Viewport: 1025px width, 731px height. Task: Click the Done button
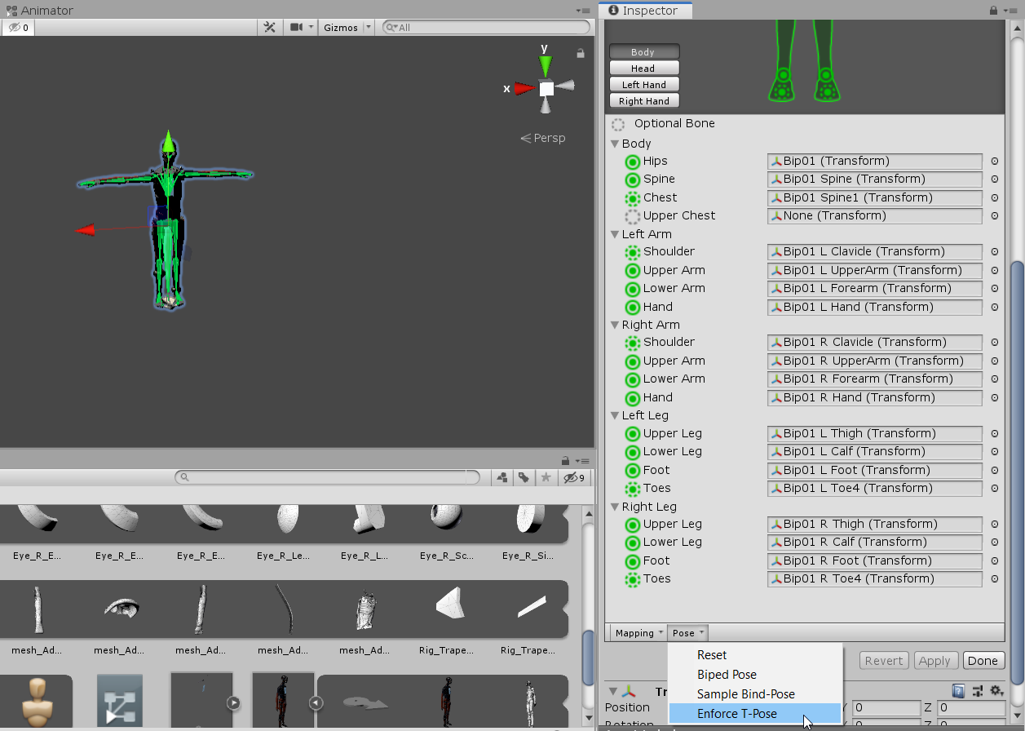coord(983,661)
